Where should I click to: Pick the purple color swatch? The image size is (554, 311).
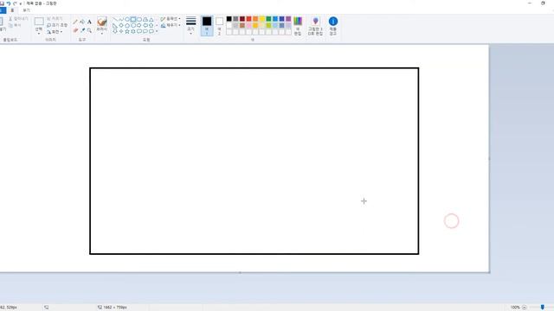coord(288,19)
